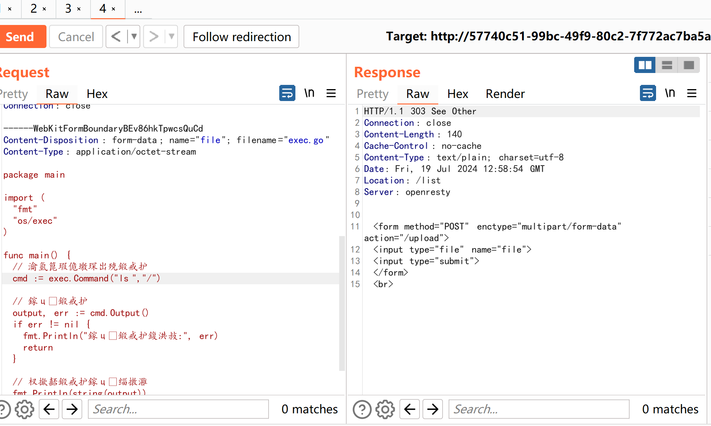Screen dimensions: 711x426
Task: Open Response search help icon
Action: pyautogui.click(x=362, y=409)
